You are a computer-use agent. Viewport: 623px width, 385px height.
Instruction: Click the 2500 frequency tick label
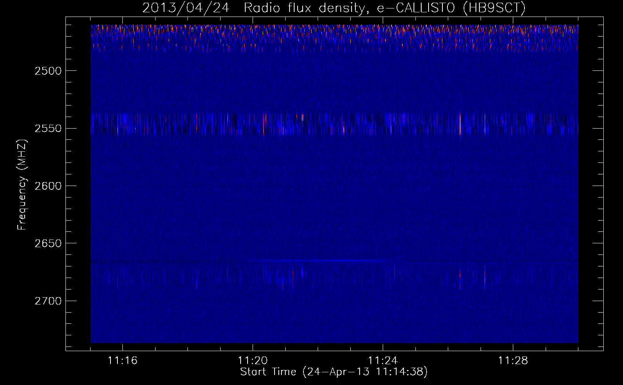[x=48, y=71]
